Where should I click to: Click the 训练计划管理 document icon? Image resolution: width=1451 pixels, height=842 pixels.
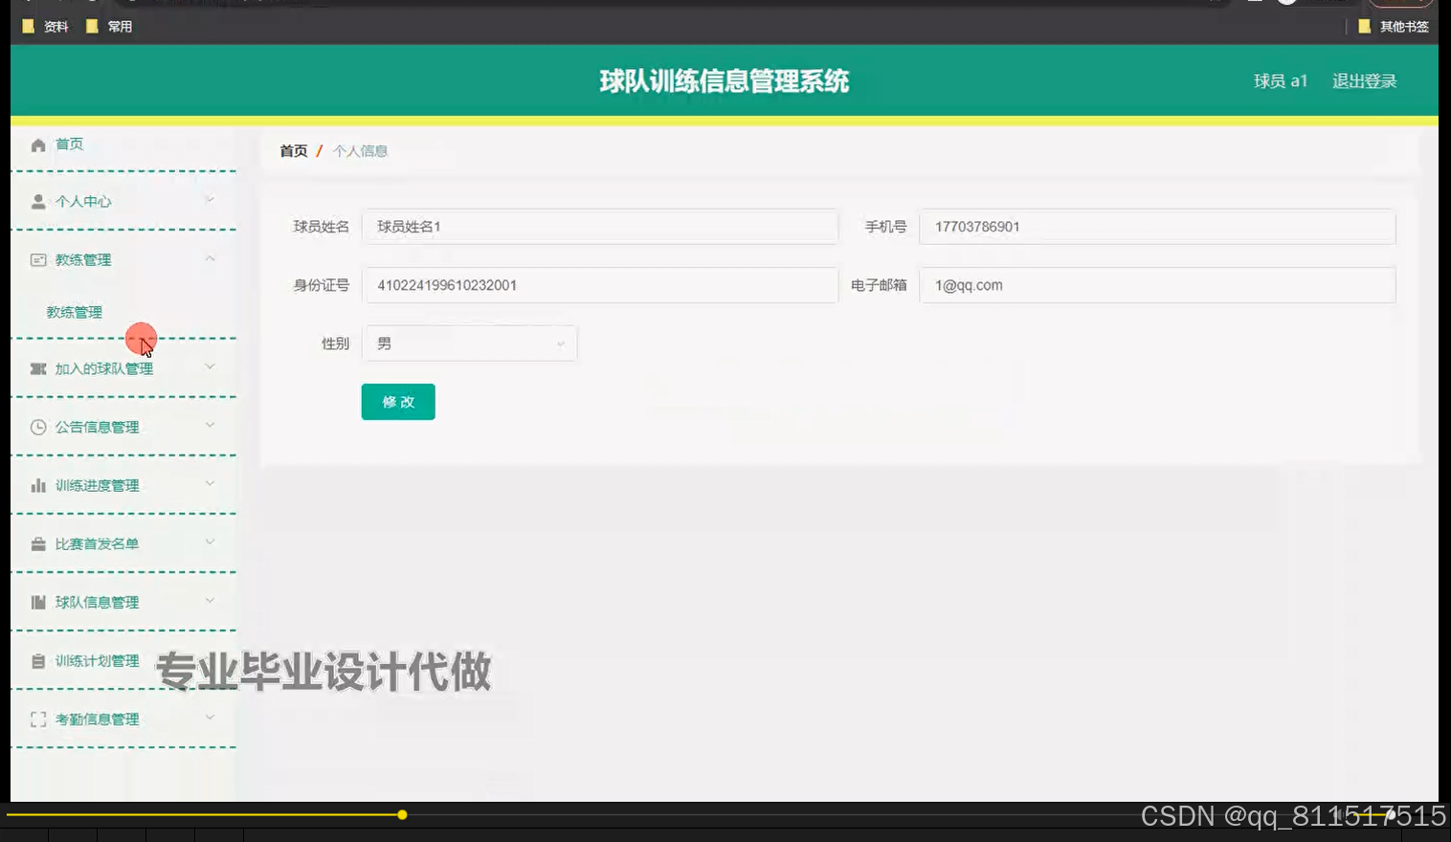[37, 660]
